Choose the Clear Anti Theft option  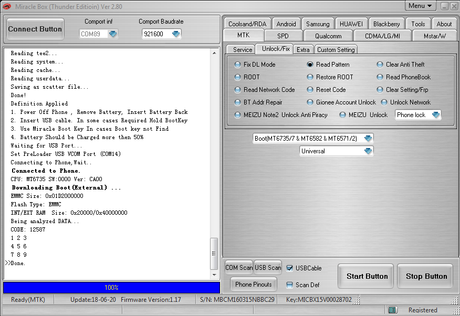[380, 65]
